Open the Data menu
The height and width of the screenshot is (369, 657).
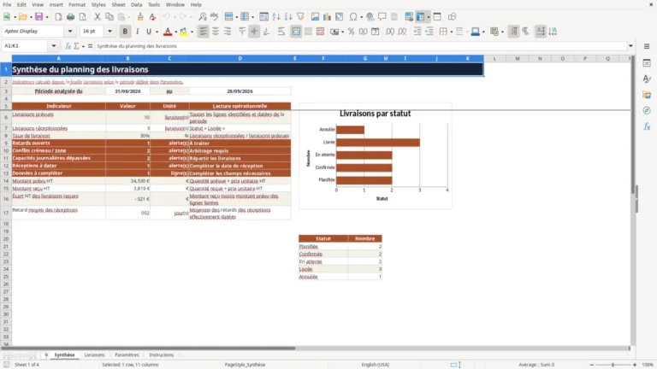[x=136, y=4]
